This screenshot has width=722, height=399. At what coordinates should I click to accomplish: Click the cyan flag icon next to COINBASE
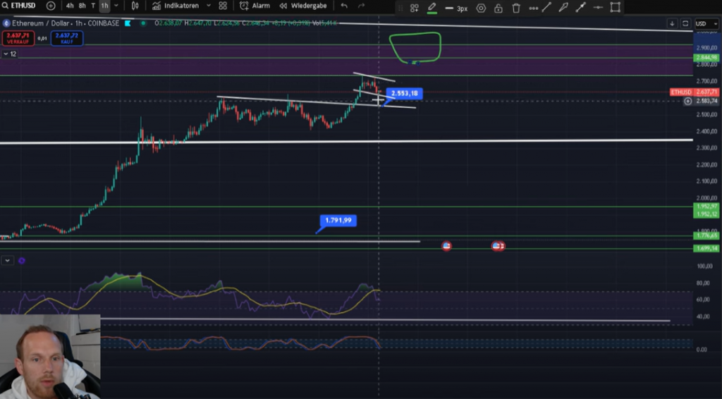coord(128,23)
